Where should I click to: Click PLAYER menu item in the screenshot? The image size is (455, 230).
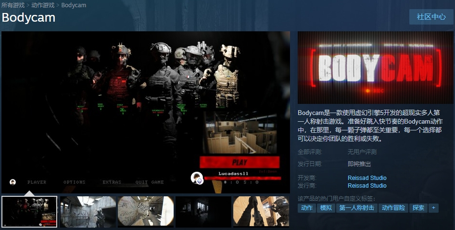click(x=37, y=182)
